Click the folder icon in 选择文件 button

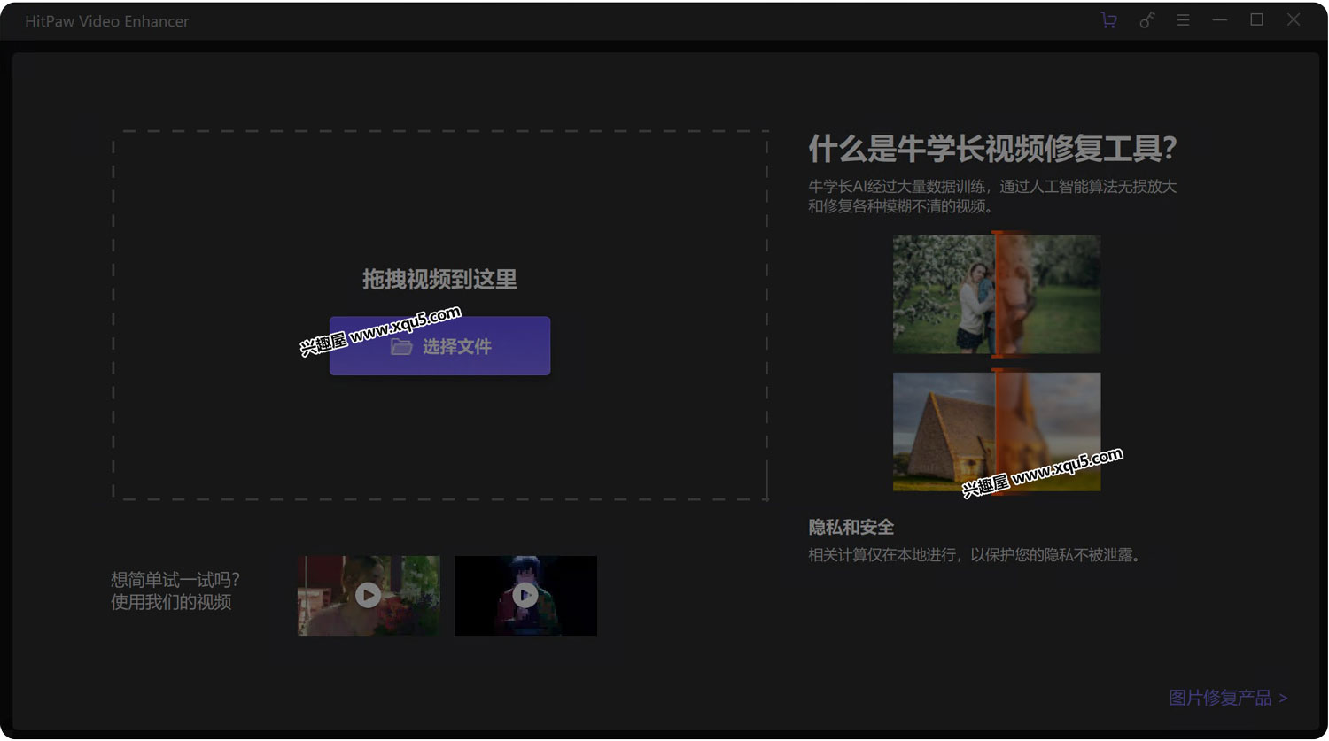(401, 347)
